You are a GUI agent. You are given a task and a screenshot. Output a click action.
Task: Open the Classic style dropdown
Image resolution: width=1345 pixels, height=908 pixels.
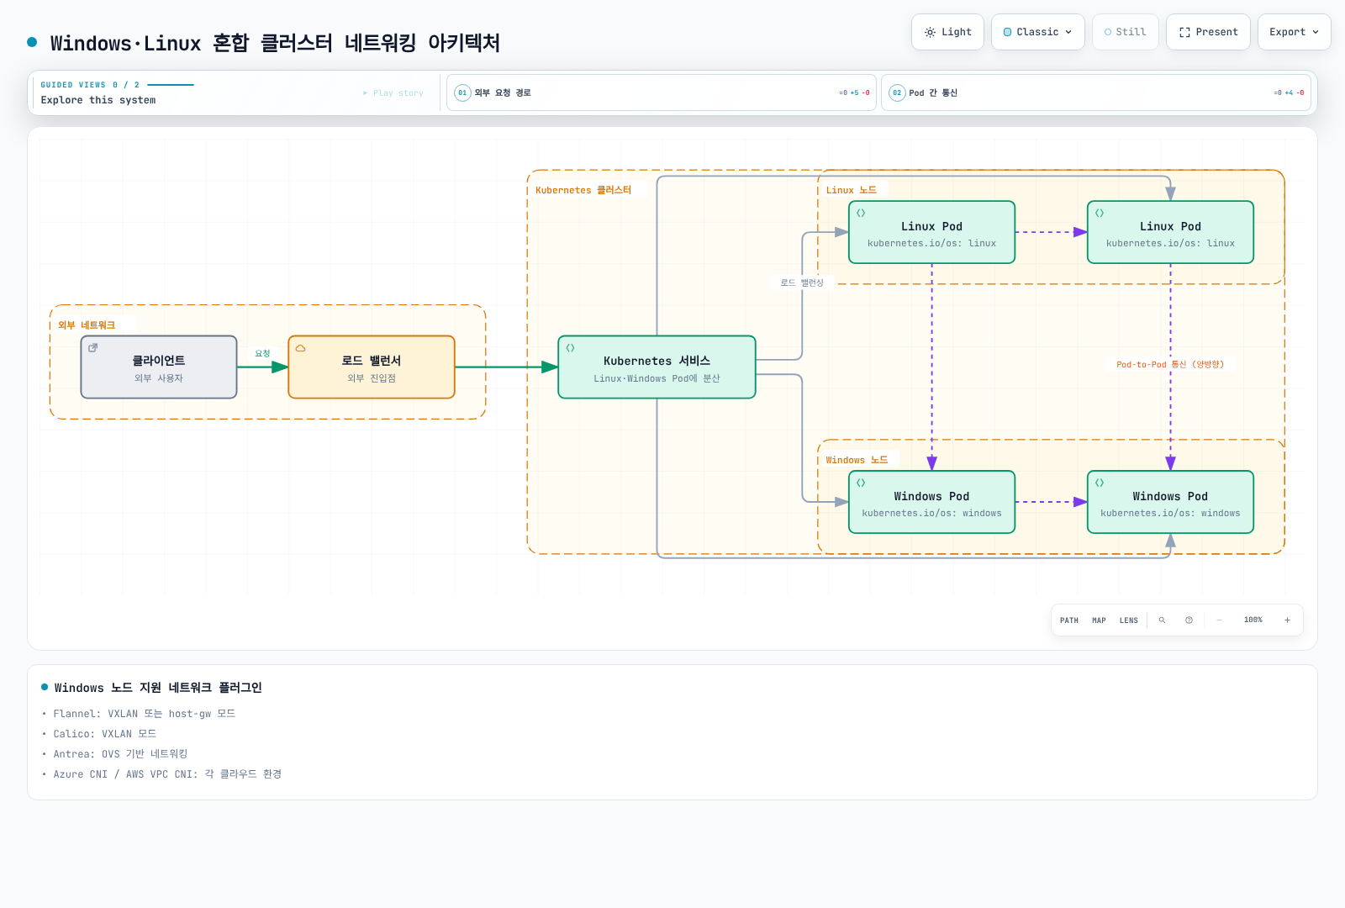[x=1037, y=32]
